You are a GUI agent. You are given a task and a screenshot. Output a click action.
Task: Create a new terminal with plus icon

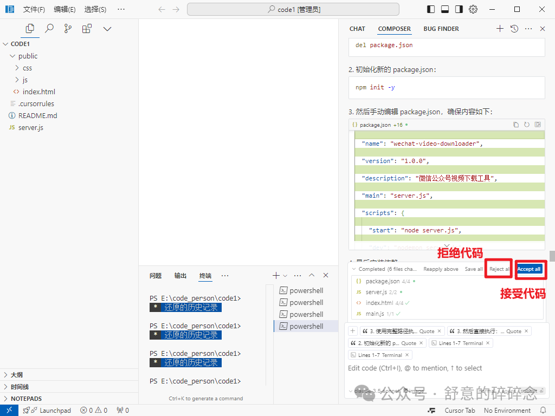[276, 275]
